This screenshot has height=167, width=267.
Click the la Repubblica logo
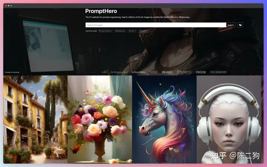point(138,72)
